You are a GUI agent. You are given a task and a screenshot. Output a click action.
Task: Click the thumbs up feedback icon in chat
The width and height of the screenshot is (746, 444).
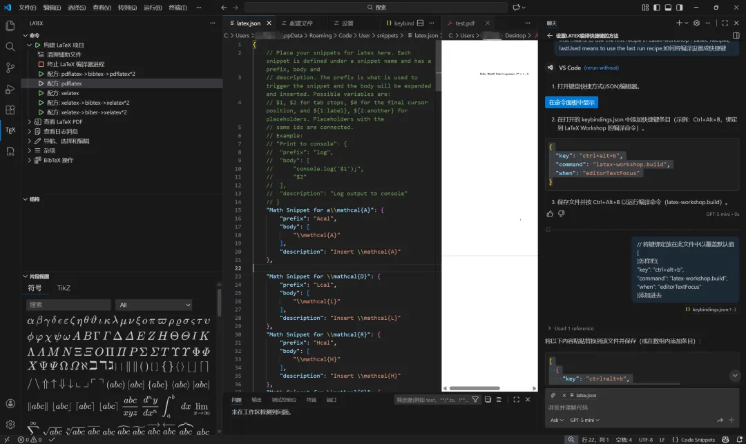point(551,214)
